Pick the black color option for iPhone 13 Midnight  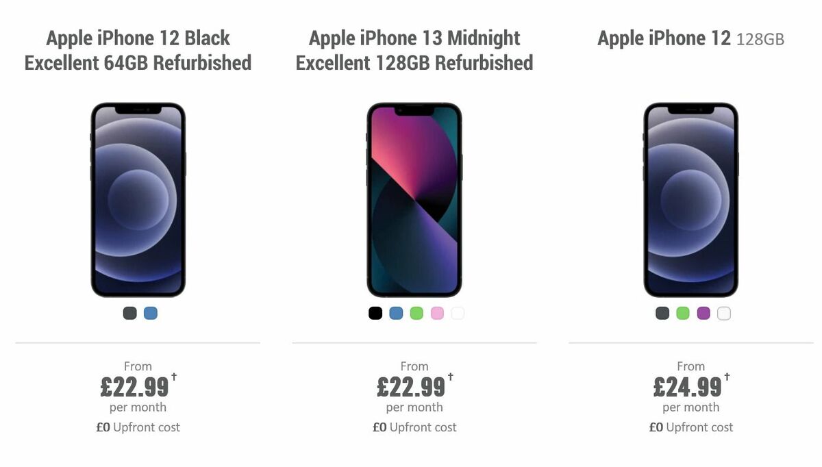[x=375, y=313]
